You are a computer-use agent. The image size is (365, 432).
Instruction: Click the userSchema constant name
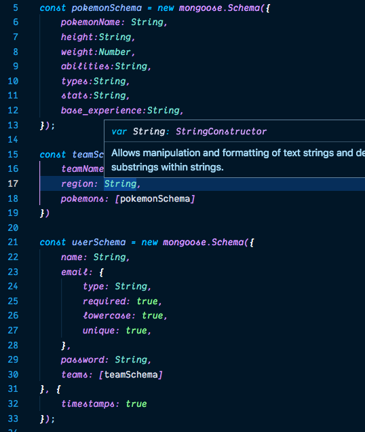[x=98, y=242]
